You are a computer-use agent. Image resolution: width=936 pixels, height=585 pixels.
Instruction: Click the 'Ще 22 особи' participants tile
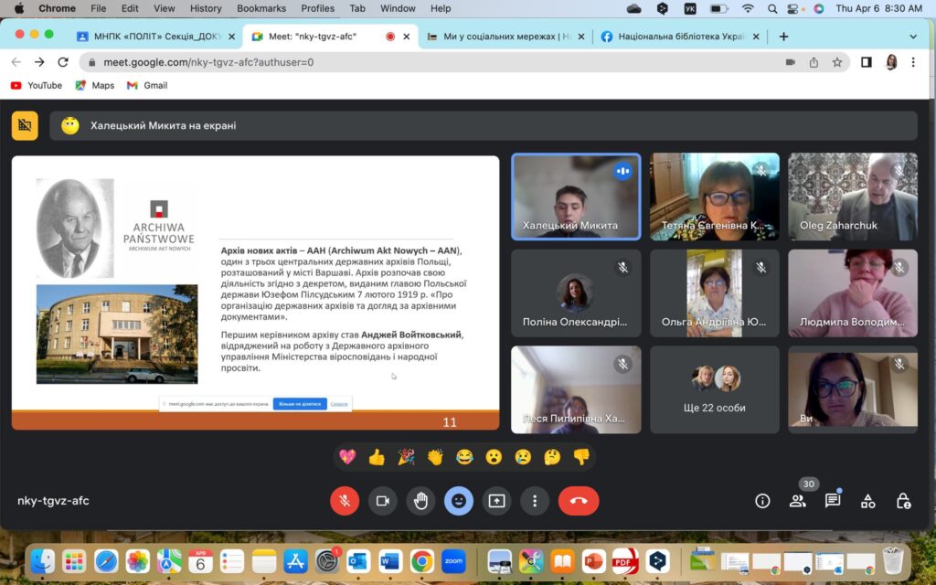(x=715, y=389)
